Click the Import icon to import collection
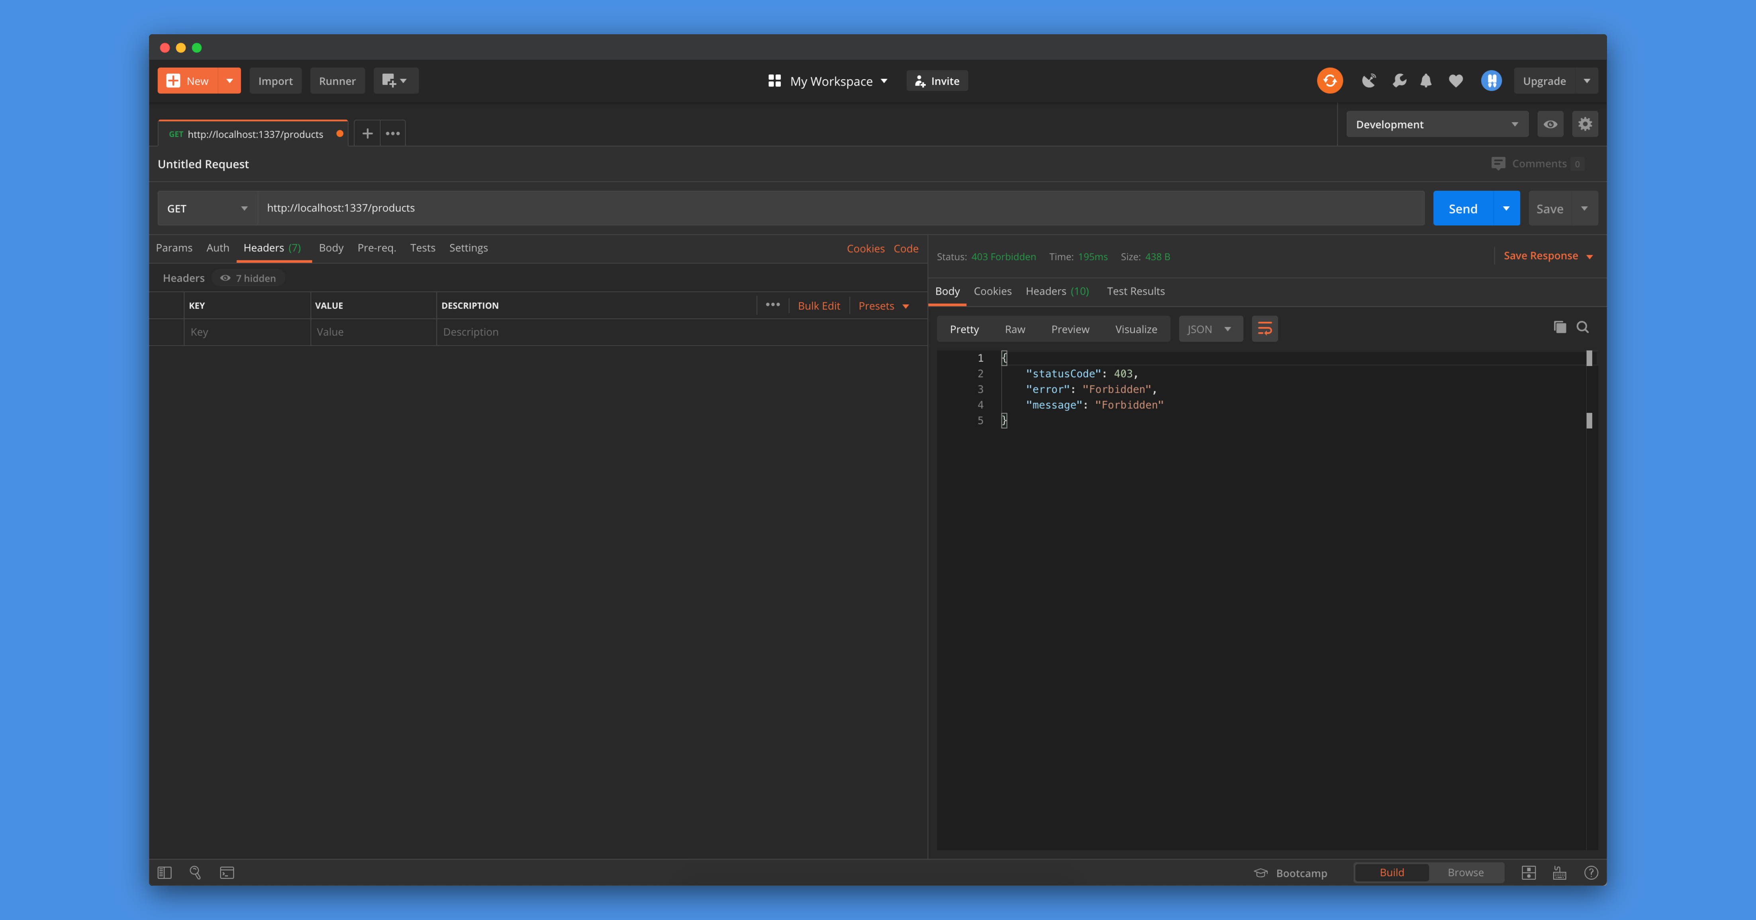The width and height of the screenshot is (1756, 920). tap(275, 80)
